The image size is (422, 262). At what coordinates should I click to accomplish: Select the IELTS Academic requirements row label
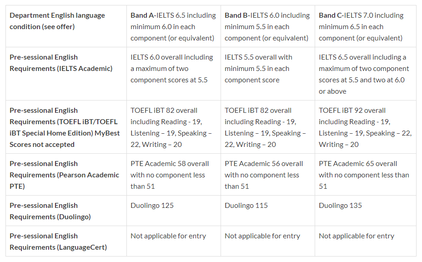tap(61, 63)
